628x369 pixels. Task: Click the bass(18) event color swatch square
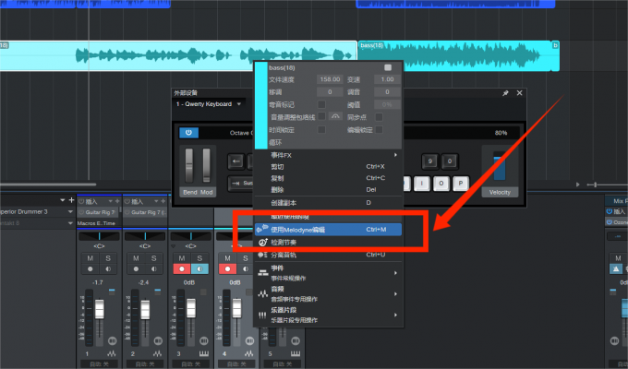(388, 67)
